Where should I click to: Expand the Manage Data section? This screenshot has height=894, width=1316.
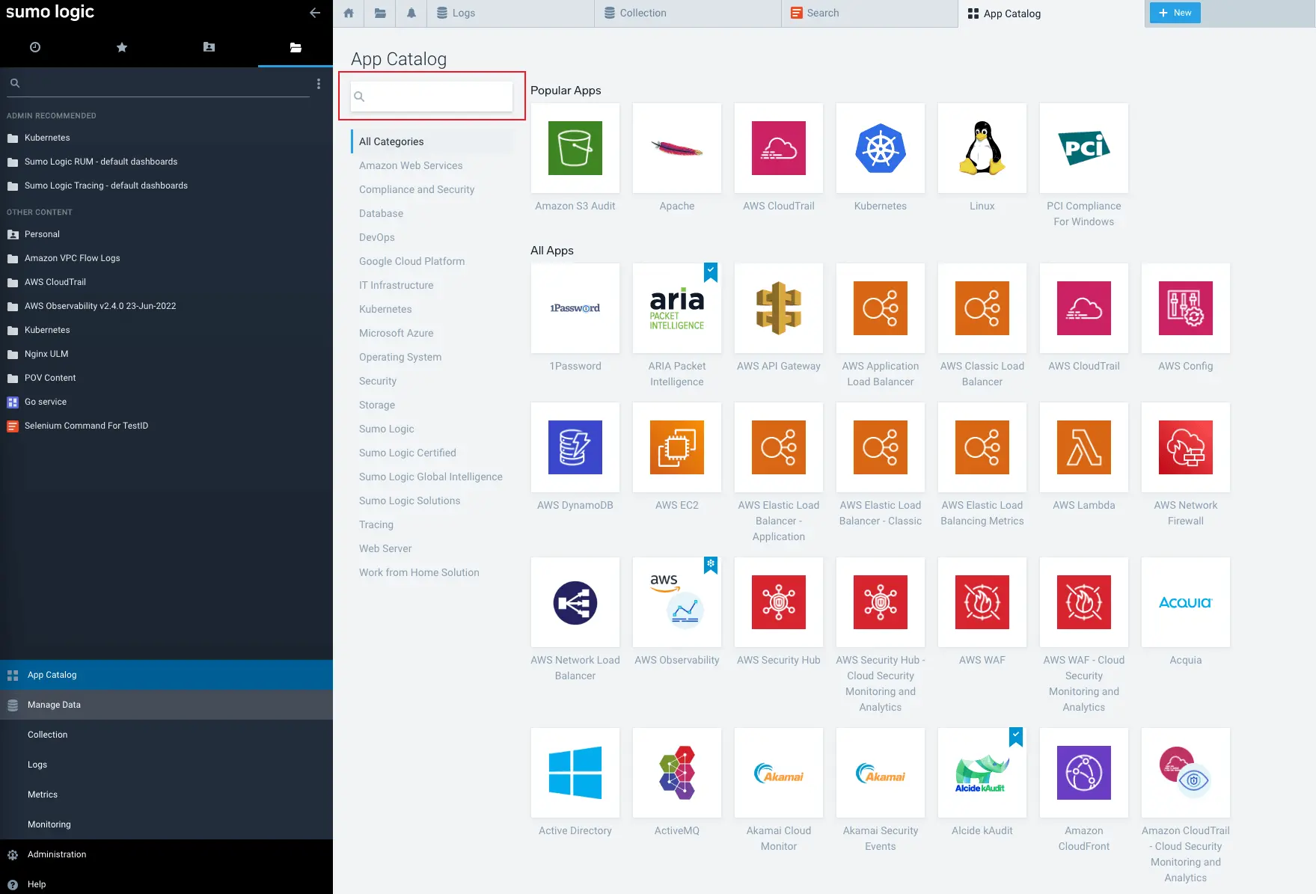coord(54,705)
